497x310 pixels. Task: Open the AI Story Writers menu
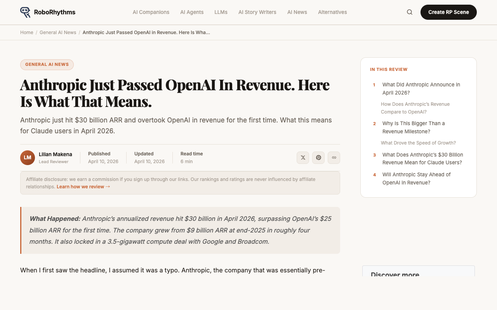pyautogui.click(x=257, y=12)
